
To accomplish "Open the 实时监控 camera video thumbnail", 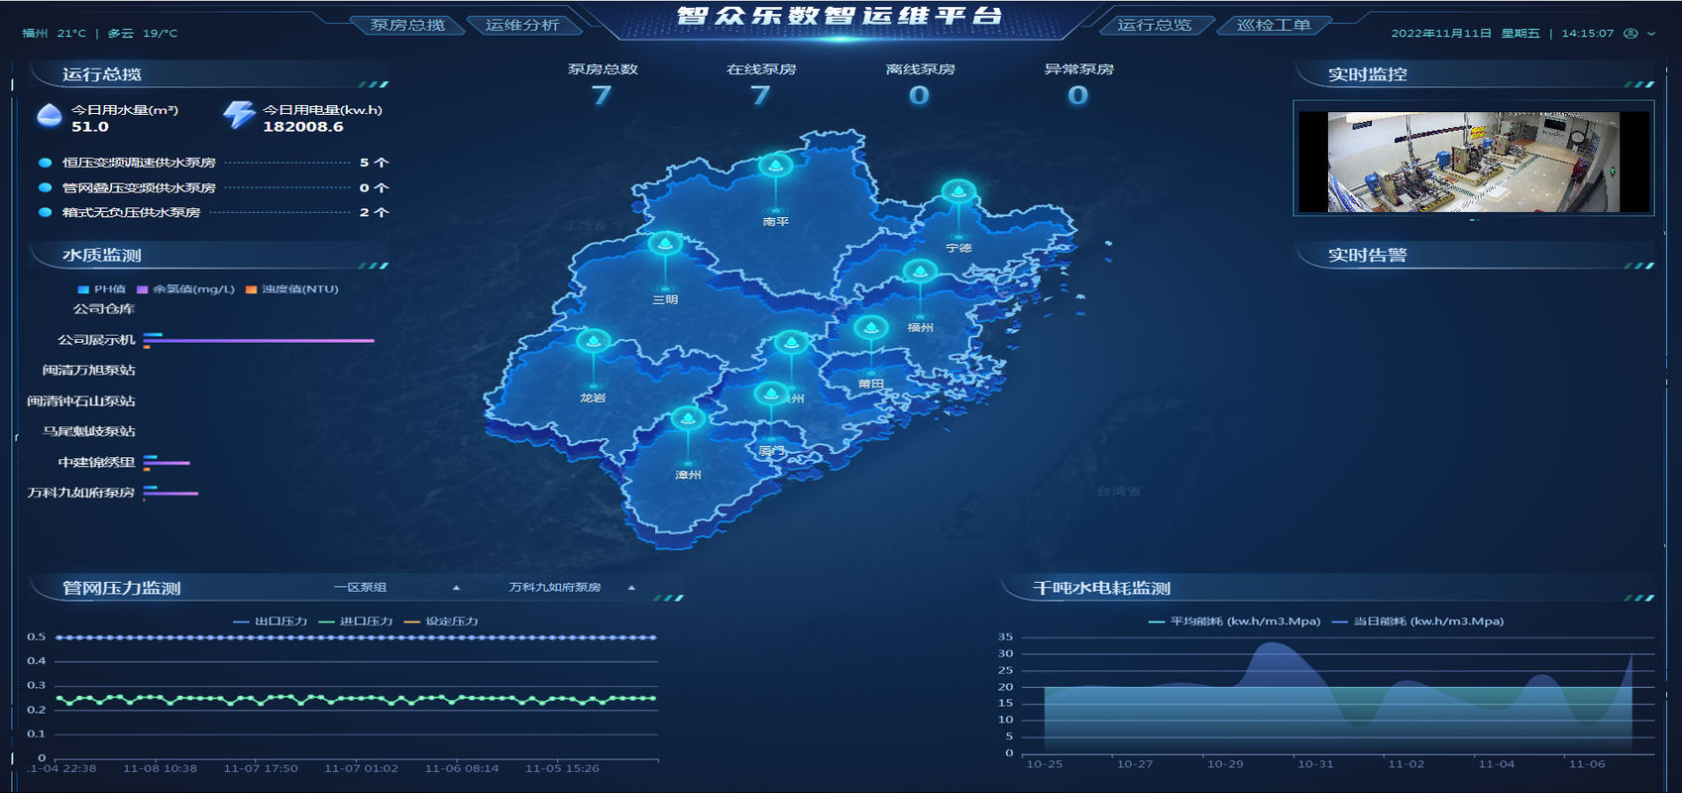I will (1473, 162).
